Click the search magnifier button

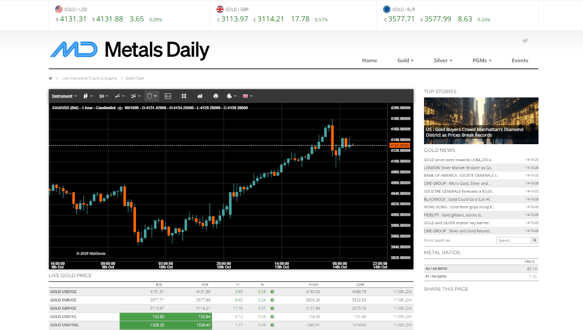tap(535, 240)
